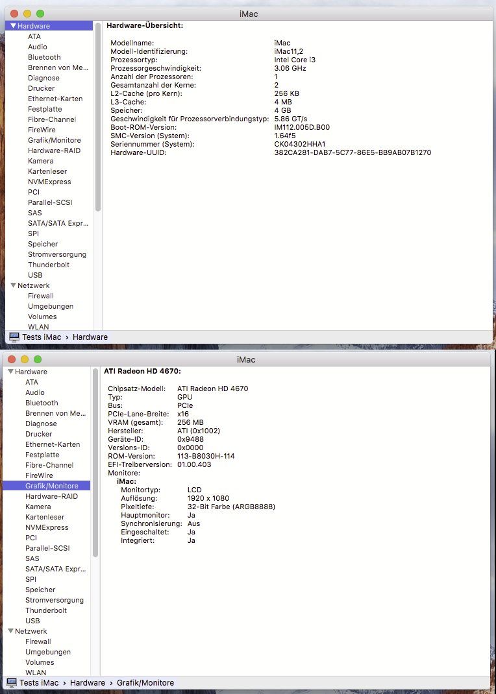The image size is (496, 694).
Task: Click EFI-Treiberversion value 01.00.403
Action: click(194, 465)
